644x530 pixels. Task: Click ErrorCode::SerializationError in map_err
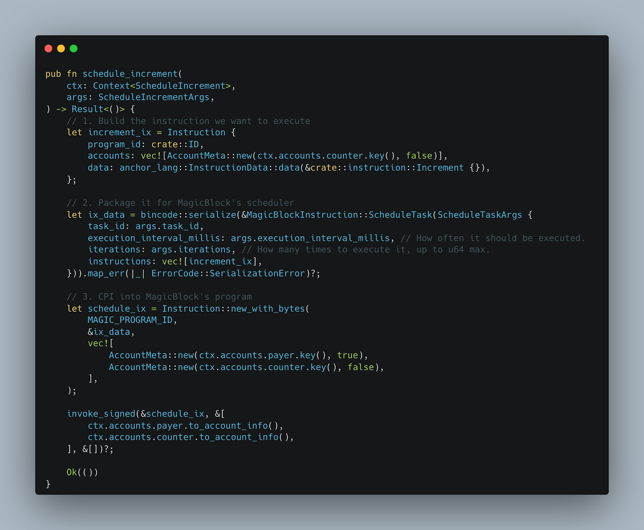click(228, 273)
